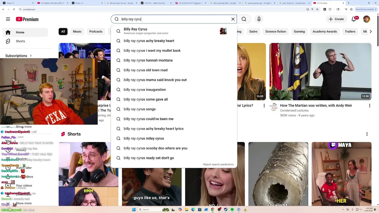Open 1Password from the taskbar
379x213 pixels.
239,209
